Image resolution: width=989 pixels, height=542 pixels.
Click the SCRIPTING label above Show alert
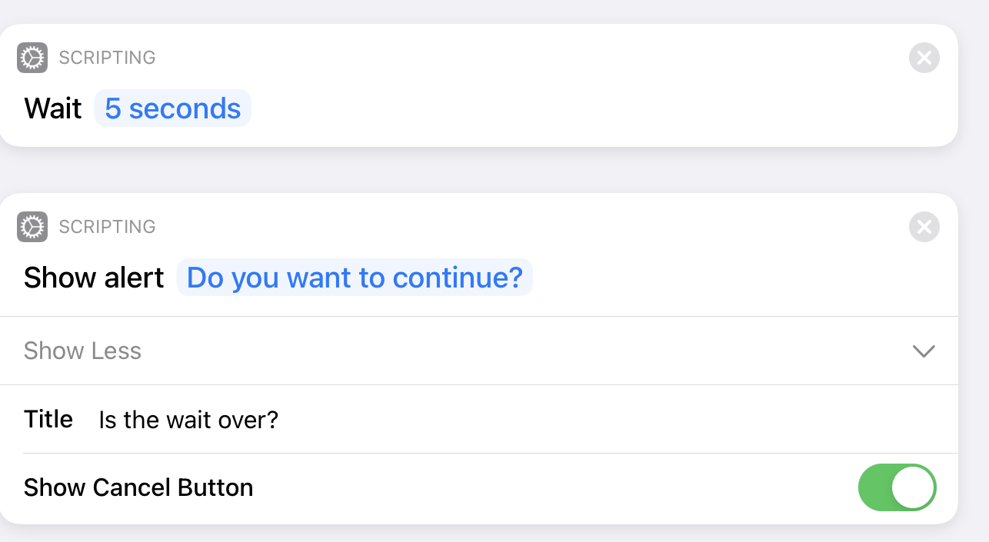(x=107, y=227)
